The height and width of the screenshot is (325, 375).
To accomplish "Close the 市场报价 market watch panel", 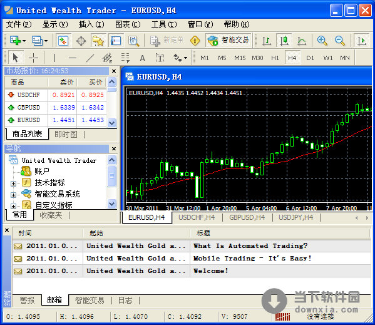I will (x=114, y=71).
